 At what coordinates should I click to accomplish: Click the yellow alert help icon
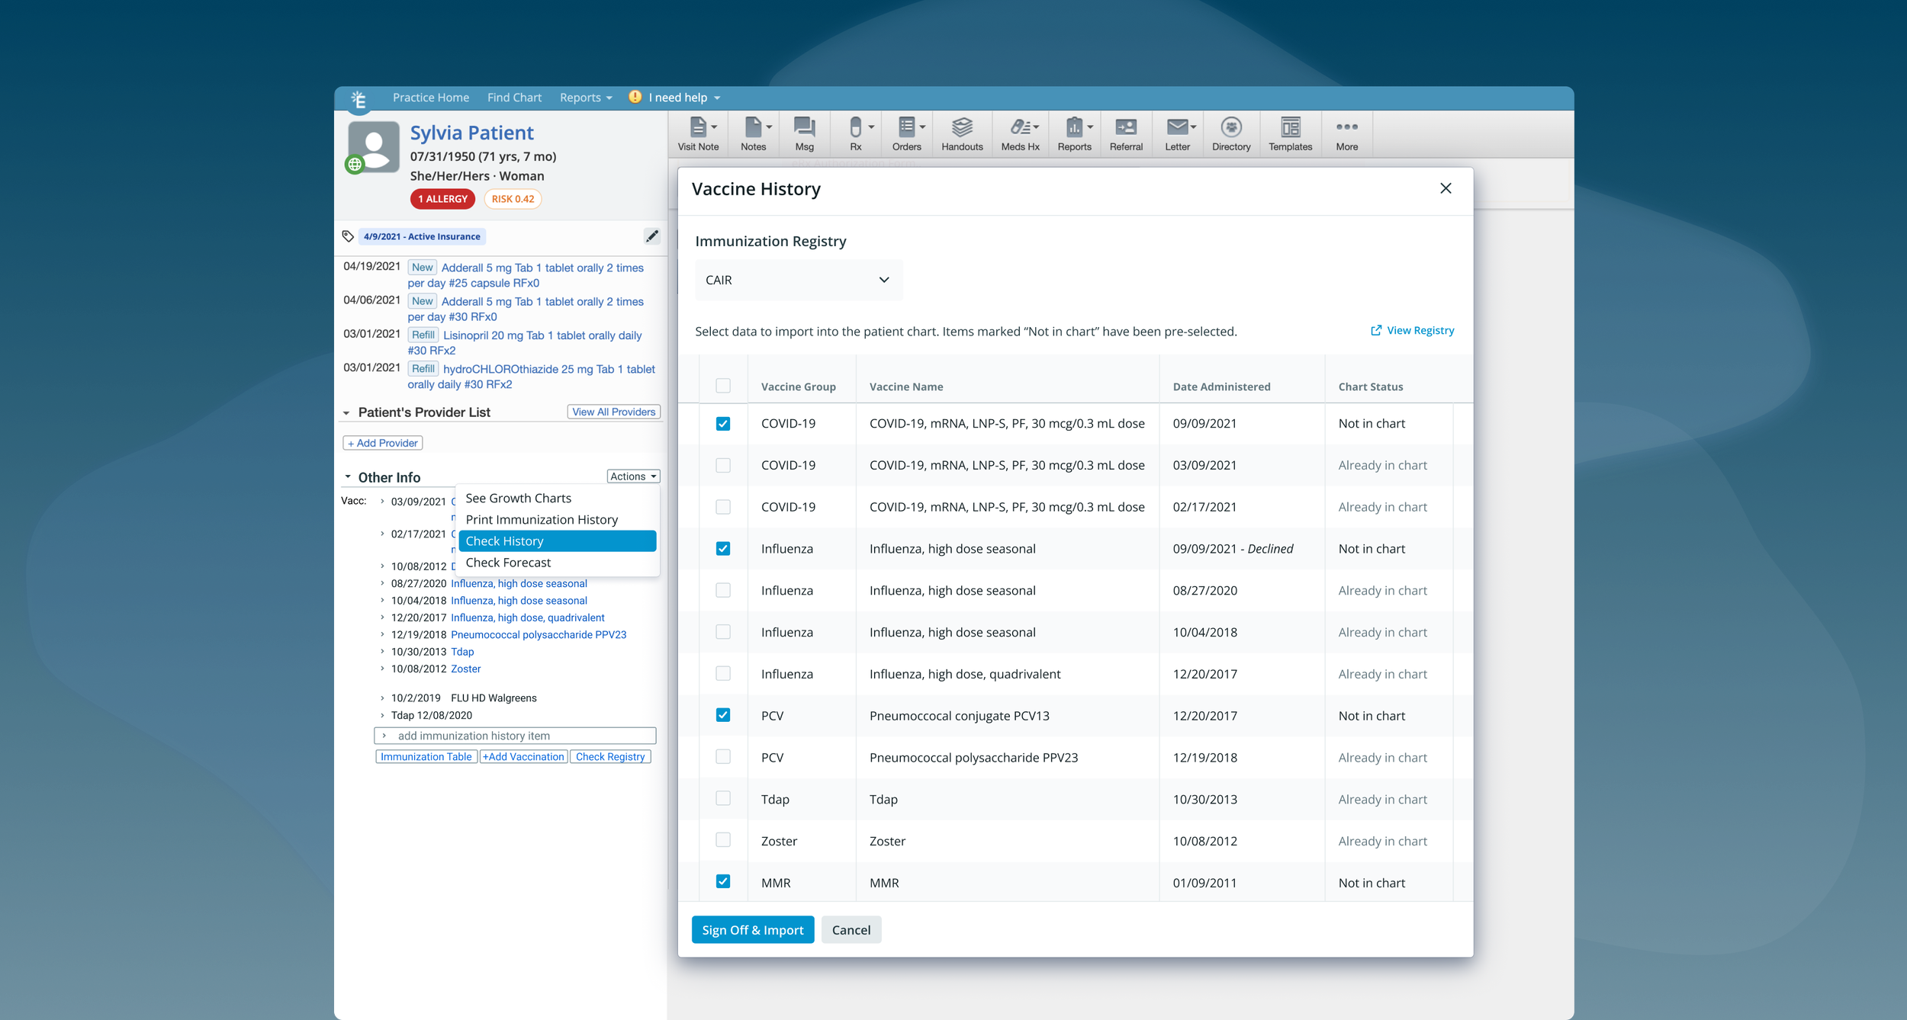[x=635, y=97]
